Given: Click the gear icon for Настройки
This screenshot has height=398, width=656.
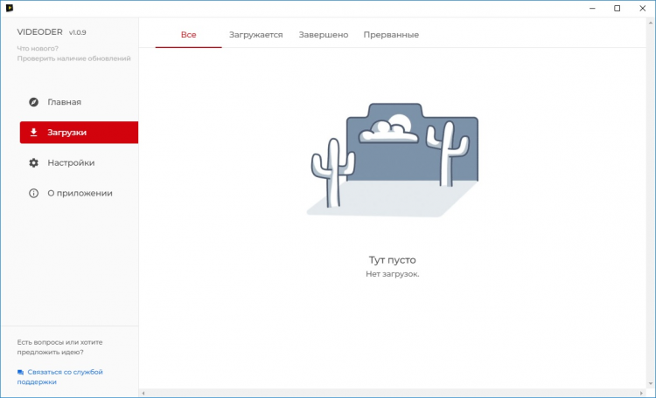Looking at the screenshot, I should (33, 163).
